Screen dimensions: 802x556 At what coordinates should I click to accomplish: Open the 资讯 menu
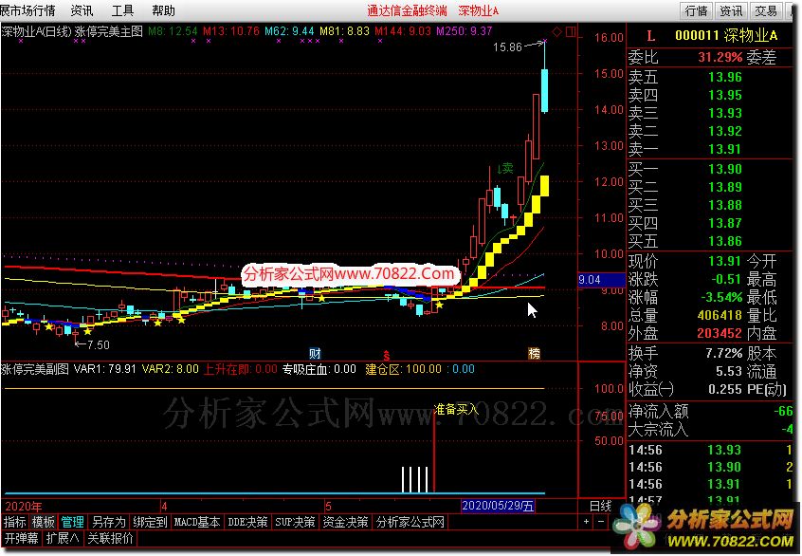(82, 10)
